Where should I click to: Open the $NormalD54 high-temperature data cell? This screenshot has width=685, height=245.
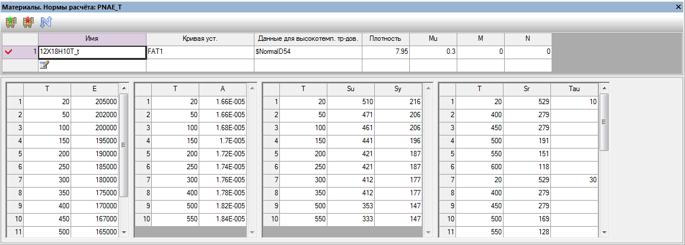[308, 52]
